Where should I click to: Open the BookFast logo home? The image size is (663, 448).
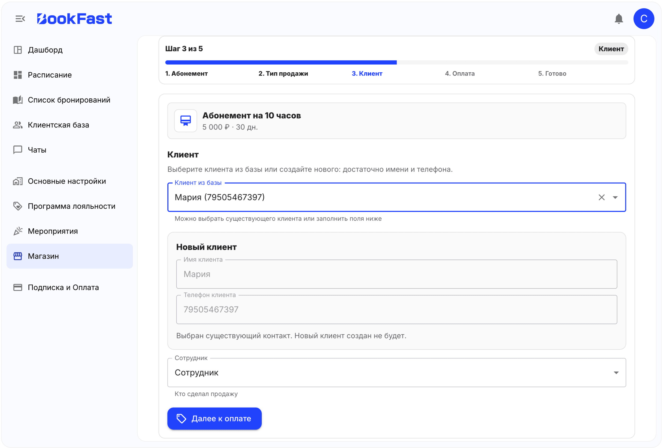coord(75,19)
